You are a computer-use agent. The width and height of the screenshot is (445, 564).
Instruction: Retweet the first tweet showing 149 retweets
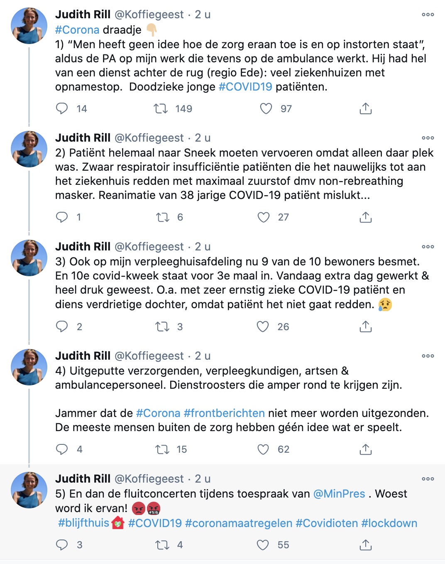pyautogui.click(x=161, y=108)
